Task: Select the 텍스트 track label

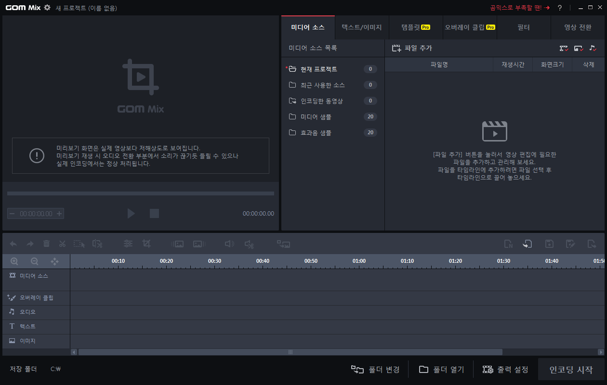Action: tap(36, 327)
